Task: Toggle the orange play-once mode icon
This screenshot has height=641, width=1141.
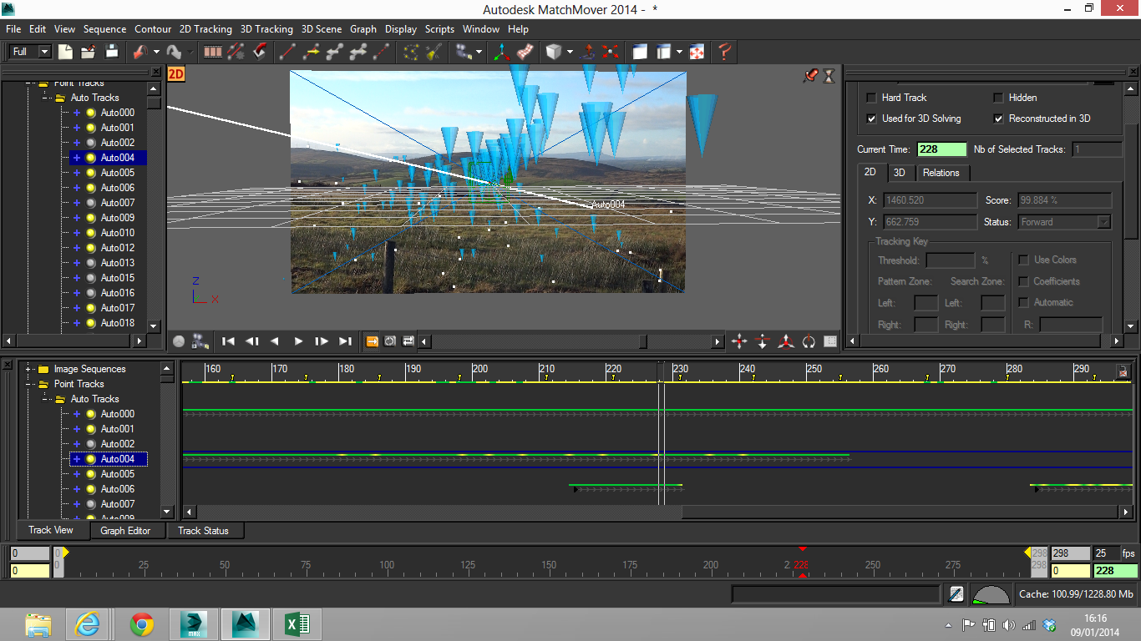Action: [x=372, y=341]
